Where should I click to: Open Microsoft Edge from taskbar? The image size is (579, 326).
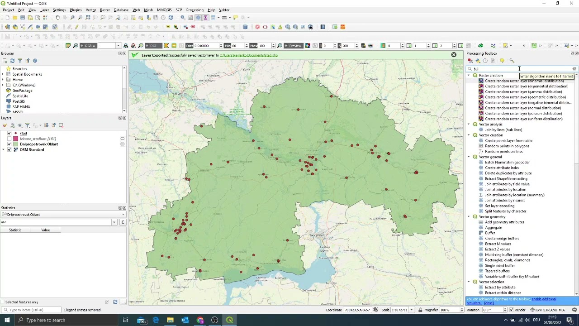(x=156, y=320)
